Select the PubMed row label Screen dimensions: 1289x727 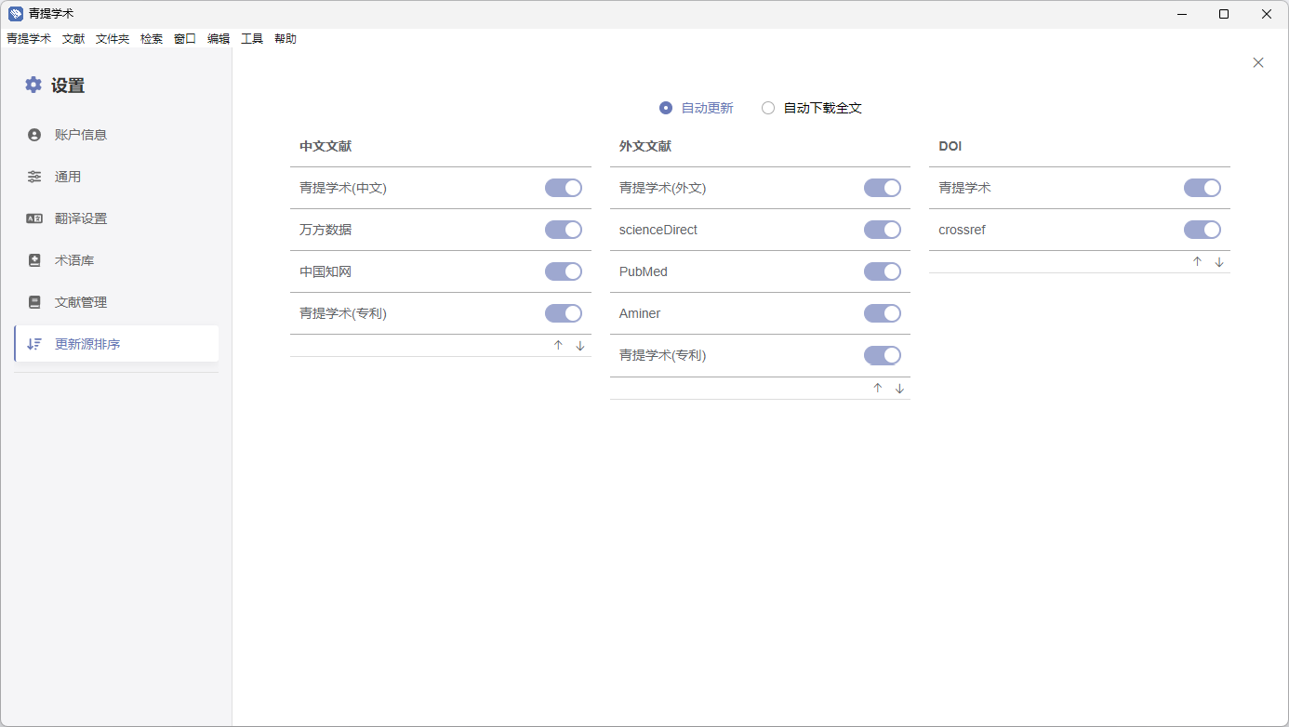644,271
